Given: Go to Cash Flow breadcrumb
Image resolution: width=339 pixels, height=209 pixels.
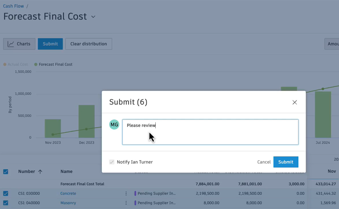Looking at the screenshot, I should click(x=13, y=6).
